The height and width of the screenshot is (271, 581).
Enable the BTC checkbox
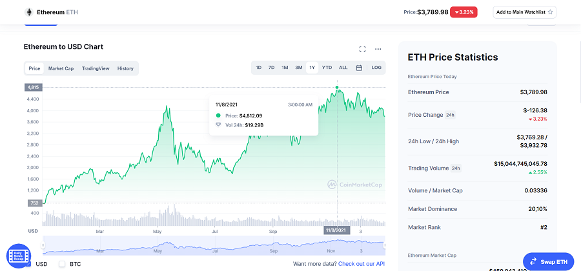pyautogui.click(x=62, y=264)
